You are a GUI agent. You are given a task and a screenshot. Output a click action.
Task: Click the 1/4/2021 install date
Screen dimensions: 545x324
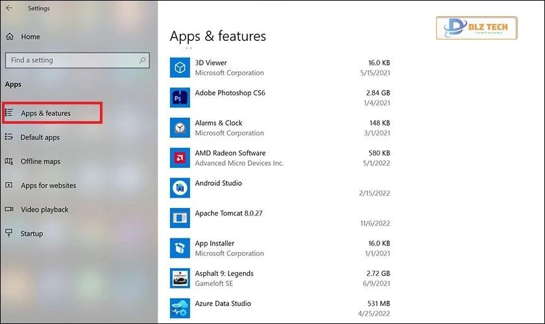377,103
